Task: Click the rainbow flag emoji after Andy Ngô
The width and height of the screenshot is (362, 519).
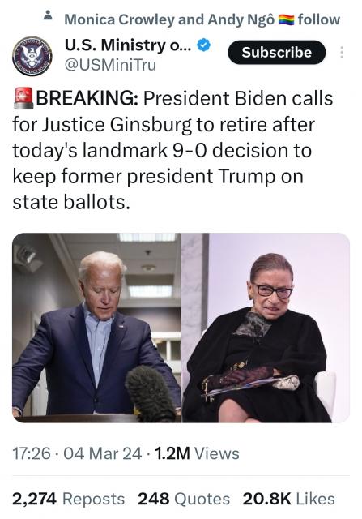Action: pos(287,19)
